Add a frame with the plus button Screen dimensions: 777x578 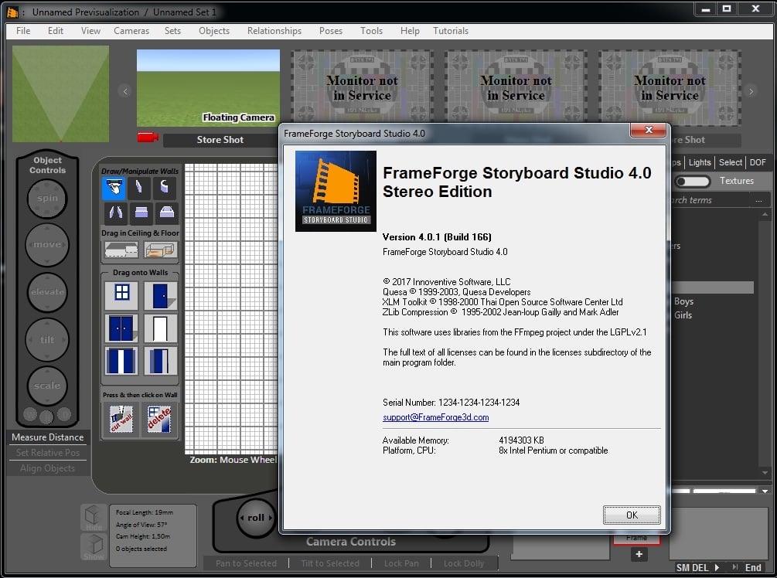click(639, 554)
